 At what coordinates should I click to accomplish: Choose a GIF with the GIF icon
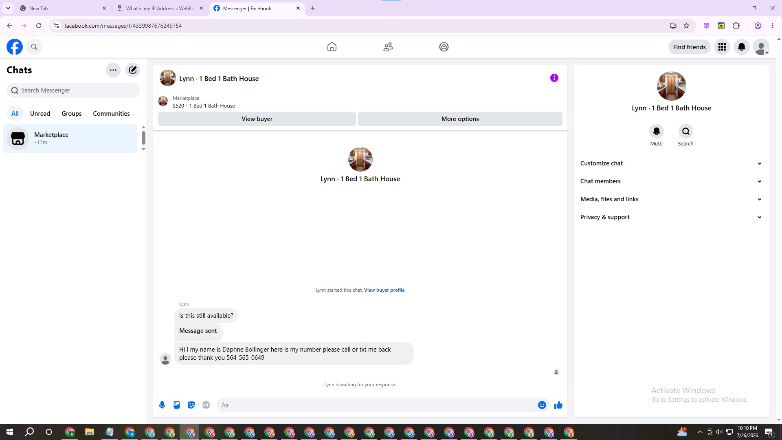(x=206, y=405)
